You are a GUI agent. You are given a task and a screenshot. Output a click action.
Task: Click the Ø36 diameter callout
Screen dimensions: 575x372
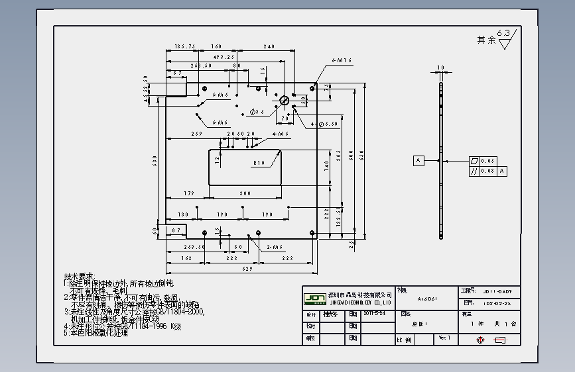click(x=257, y=112)
